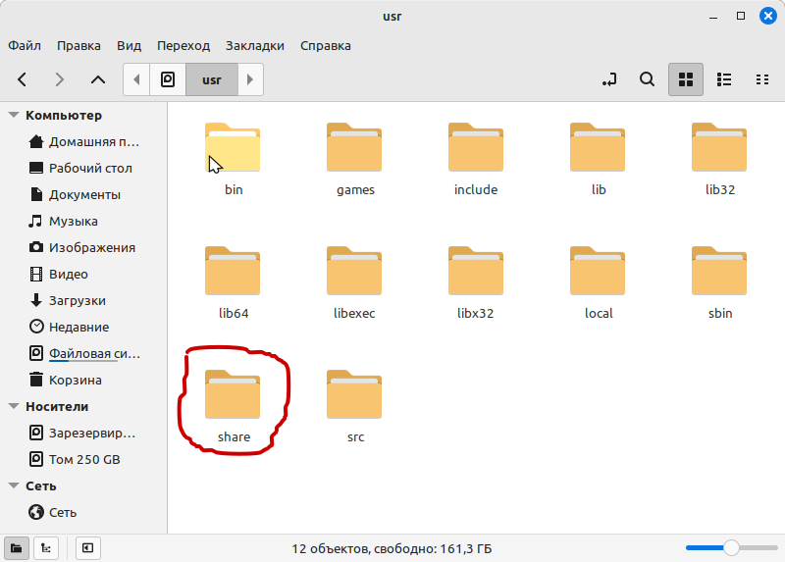This screenshot has height=562, width=785.
Task: Maximize the usr window
Action: pyautogui.click(x=741, y=17)
